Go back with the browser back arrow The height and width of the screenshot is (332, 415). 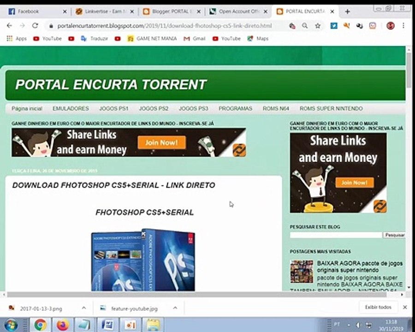tap(10, 26)
